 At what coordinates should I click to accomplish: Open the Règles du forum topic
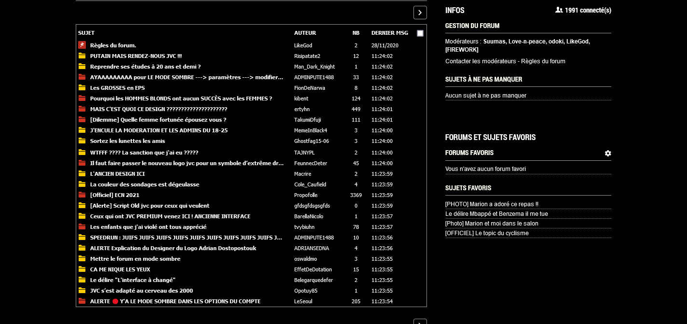tap(113, 45)
